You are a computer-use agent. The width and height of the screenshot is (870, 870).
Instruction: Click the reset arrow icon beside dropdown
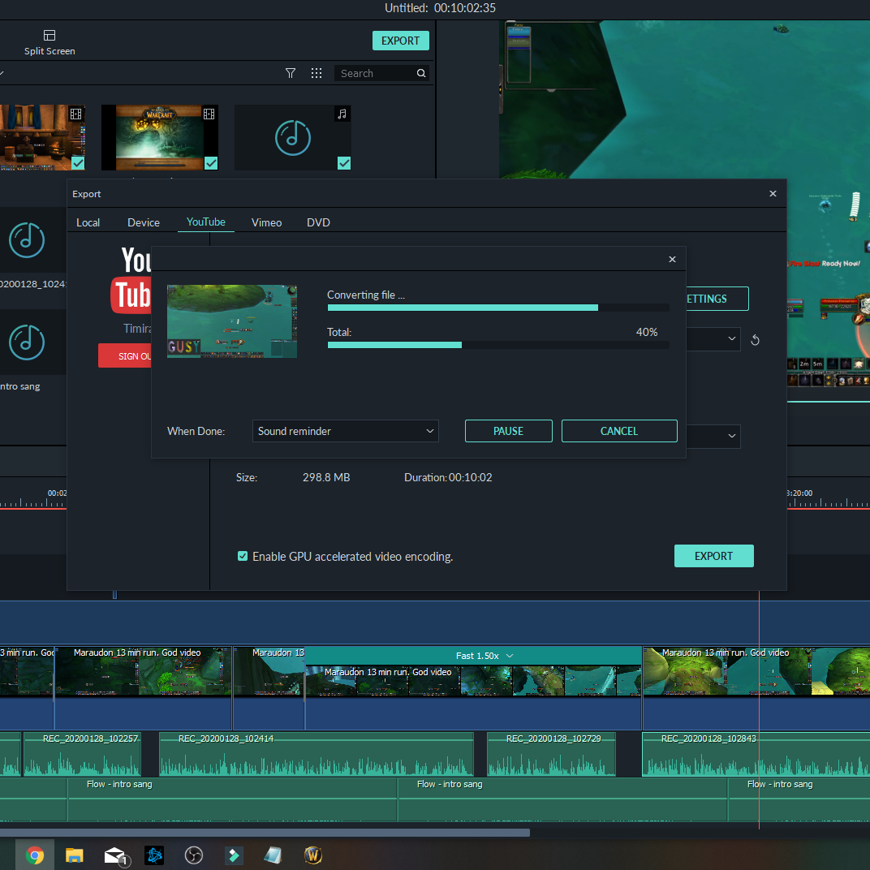click(755, 340)
